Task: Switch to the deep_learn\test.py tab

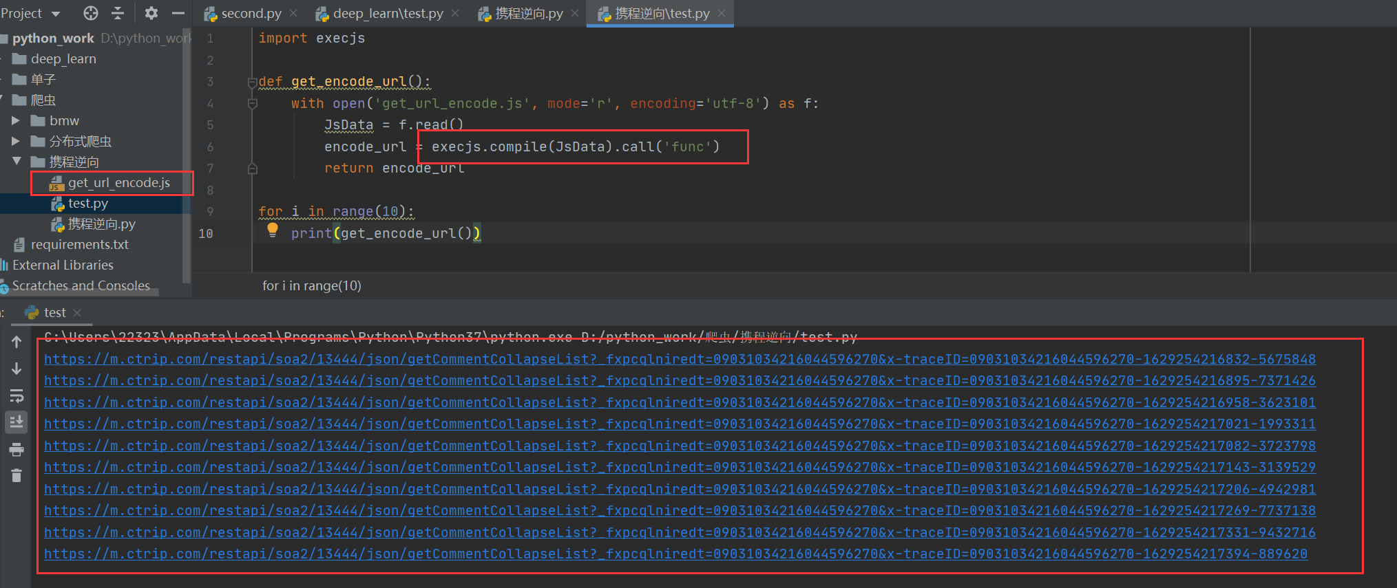Action: coord(388,13)
